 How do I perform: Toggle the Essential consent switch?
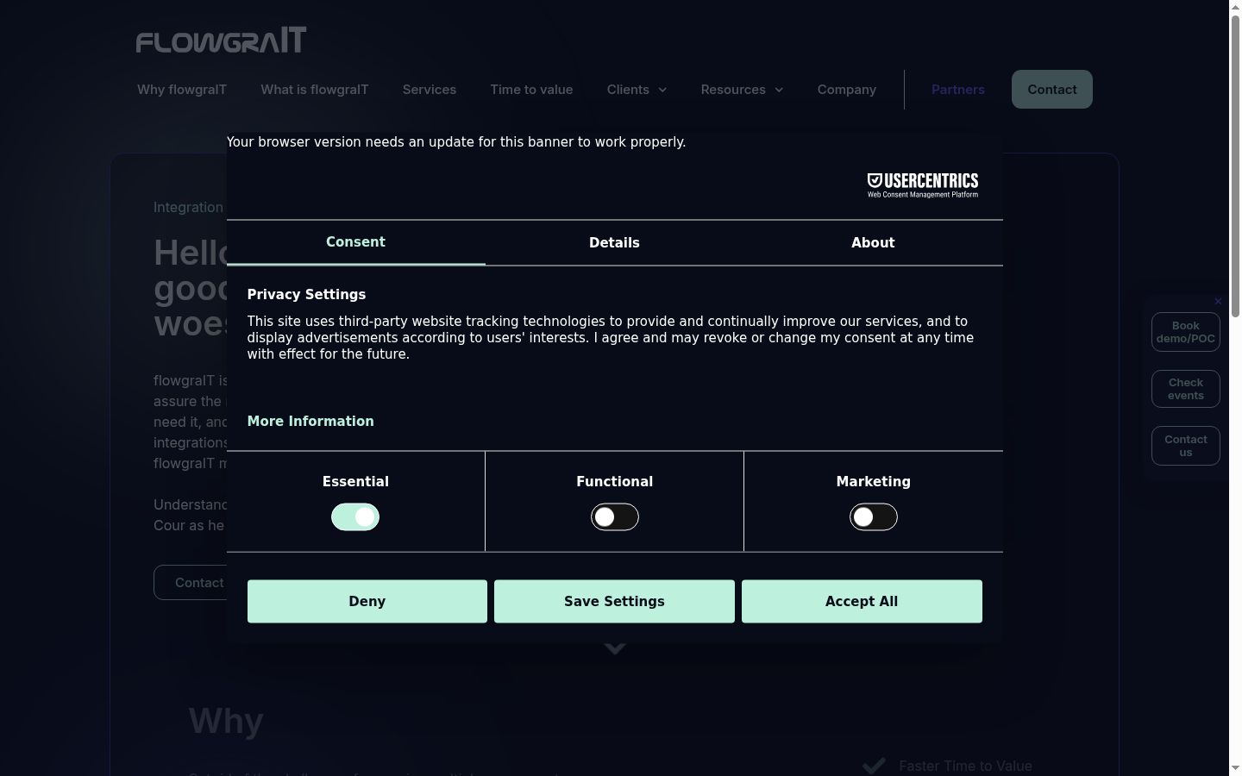(x=355, y=516)
